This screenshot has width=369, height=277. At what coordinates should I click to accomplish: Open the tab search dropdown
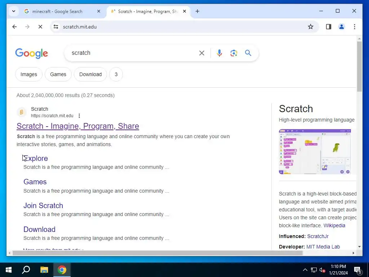click(x=14, y=11)
